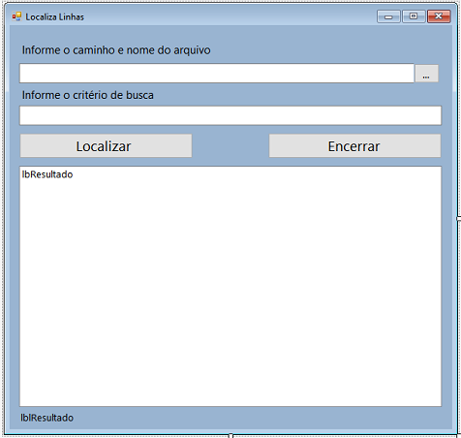Click the right-edge form sizing handle
The width and height of the screenshot is (461, 438).
coord(459,219)
